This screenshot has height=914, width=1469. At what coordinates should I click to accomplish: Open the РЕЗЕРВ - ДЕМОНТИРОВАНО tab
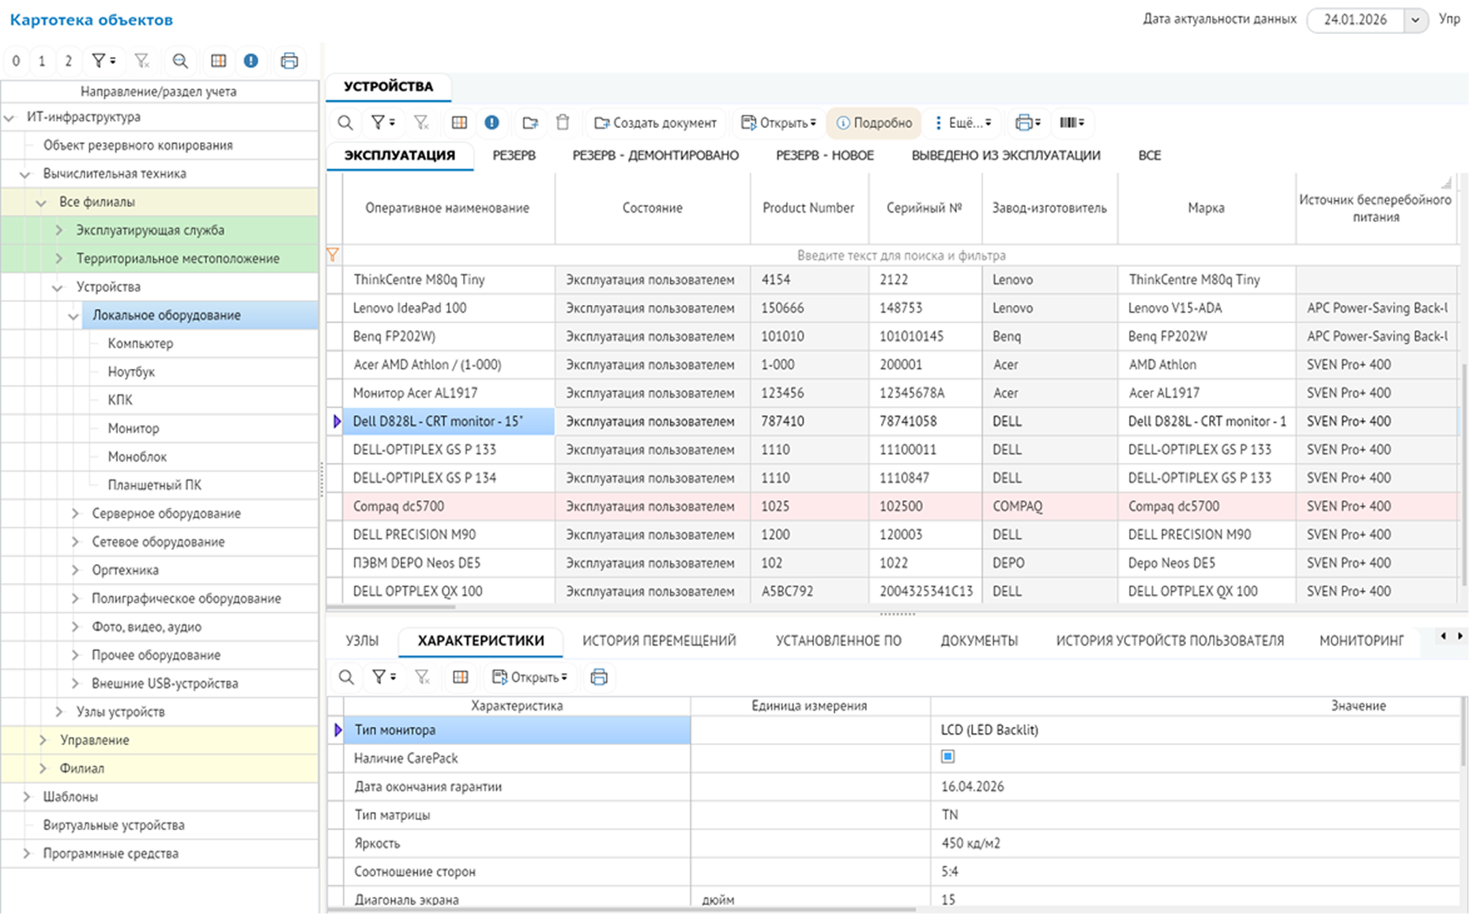656,156
